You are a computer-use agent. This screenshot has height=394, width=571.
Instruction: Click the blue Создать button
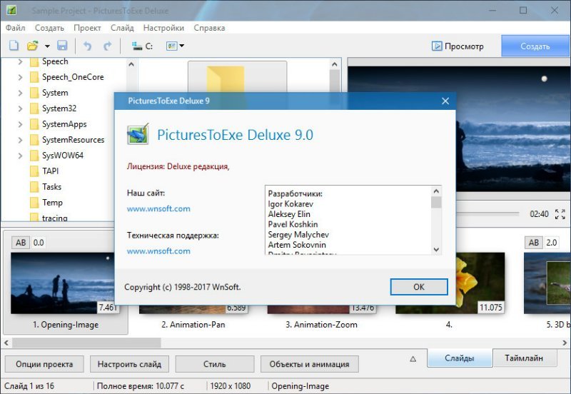click(x=535, y=46)
